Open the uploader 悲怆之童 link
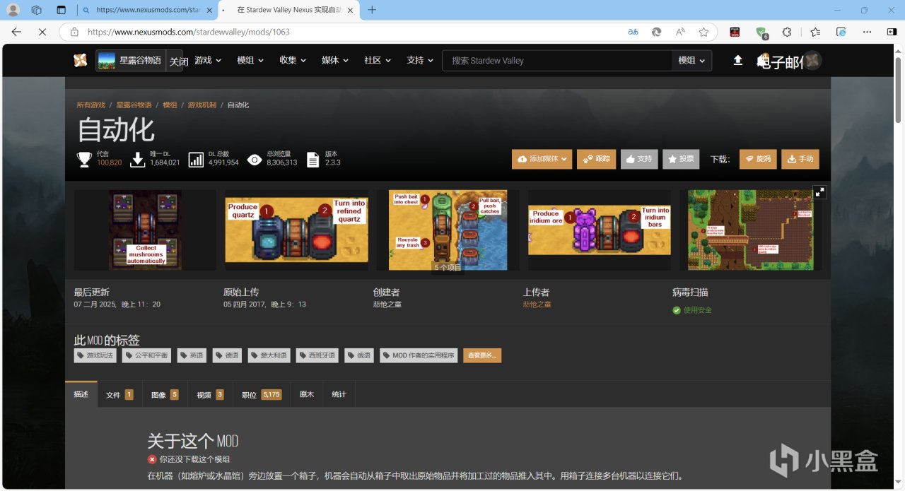 tap(537, 304)
